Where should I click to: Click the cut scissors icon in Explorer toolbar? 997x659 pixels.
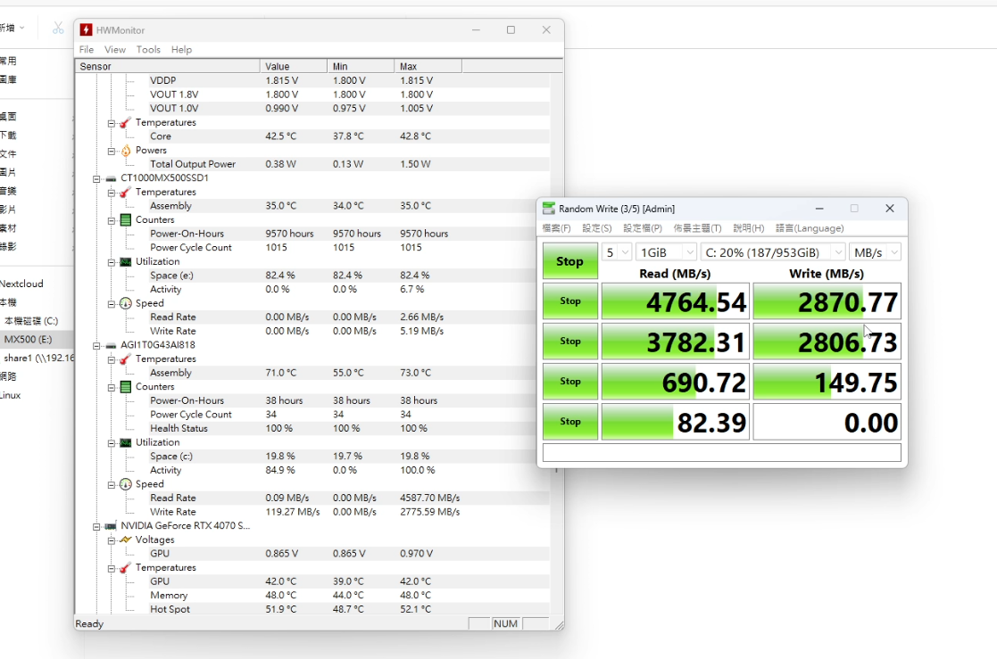[x=58, y=28]
